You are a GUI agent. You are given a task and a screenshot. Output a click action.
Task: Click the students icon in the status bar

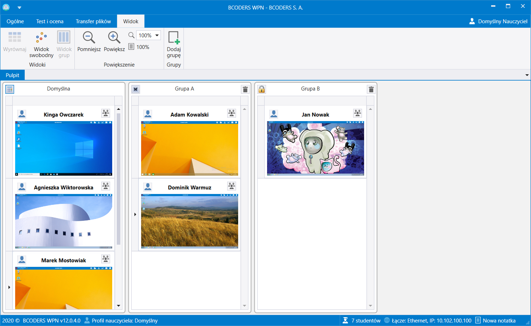[x=345, y=320]
